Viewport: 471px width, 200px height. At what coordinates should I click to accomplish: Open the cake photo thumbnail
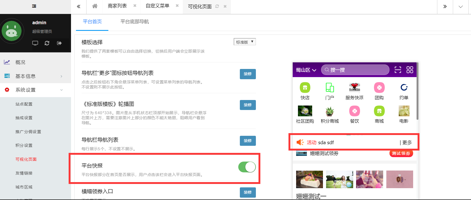tap(310, 179)
